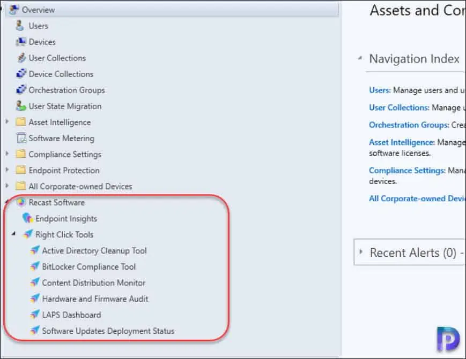This screenshot has height=359, width=466.
Task: Click the Device Collections icon
Action: [21, 74]
